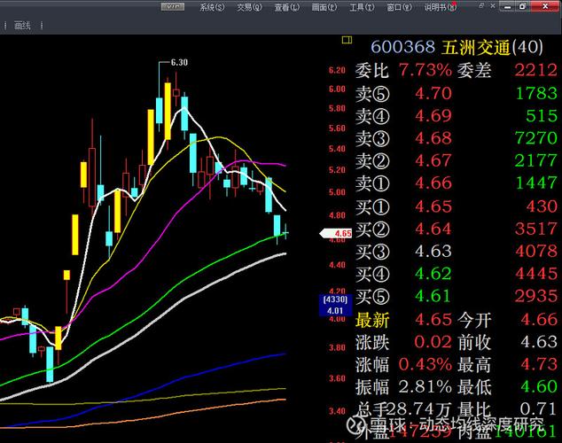Click the 振幅 value 2.81%

click(425, 387)
